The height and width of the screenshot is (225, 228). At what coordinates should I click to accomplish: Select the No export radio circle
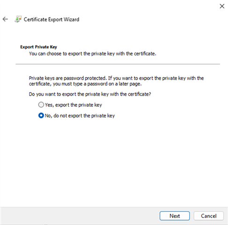pyautogui.click(x=41, y=115)
